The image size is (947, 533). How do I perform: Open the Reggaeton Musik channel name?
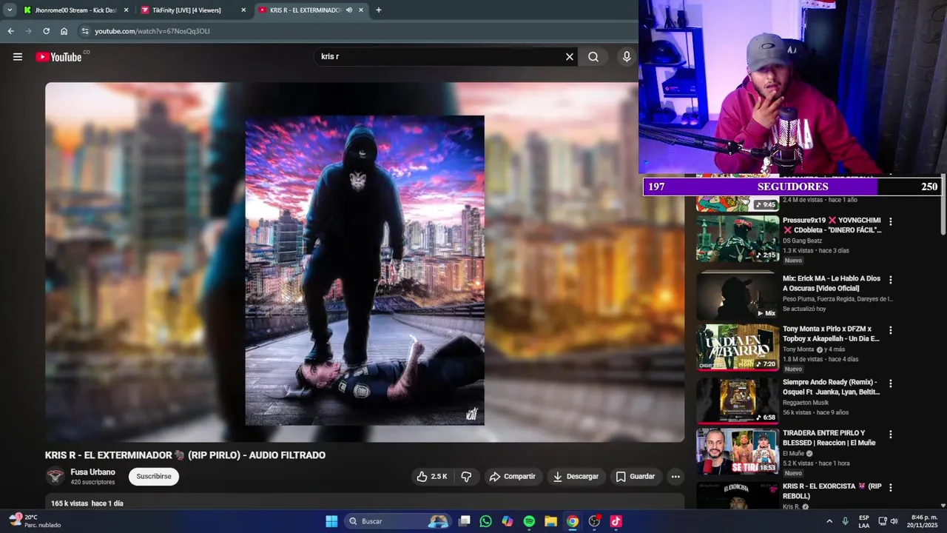point(807,403)
